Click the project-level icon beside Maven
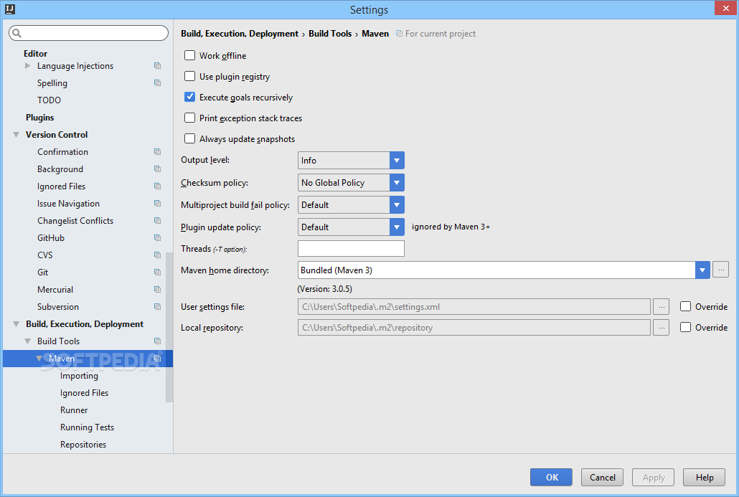Screen dimensions: 739x497 [x=157, y=359]
